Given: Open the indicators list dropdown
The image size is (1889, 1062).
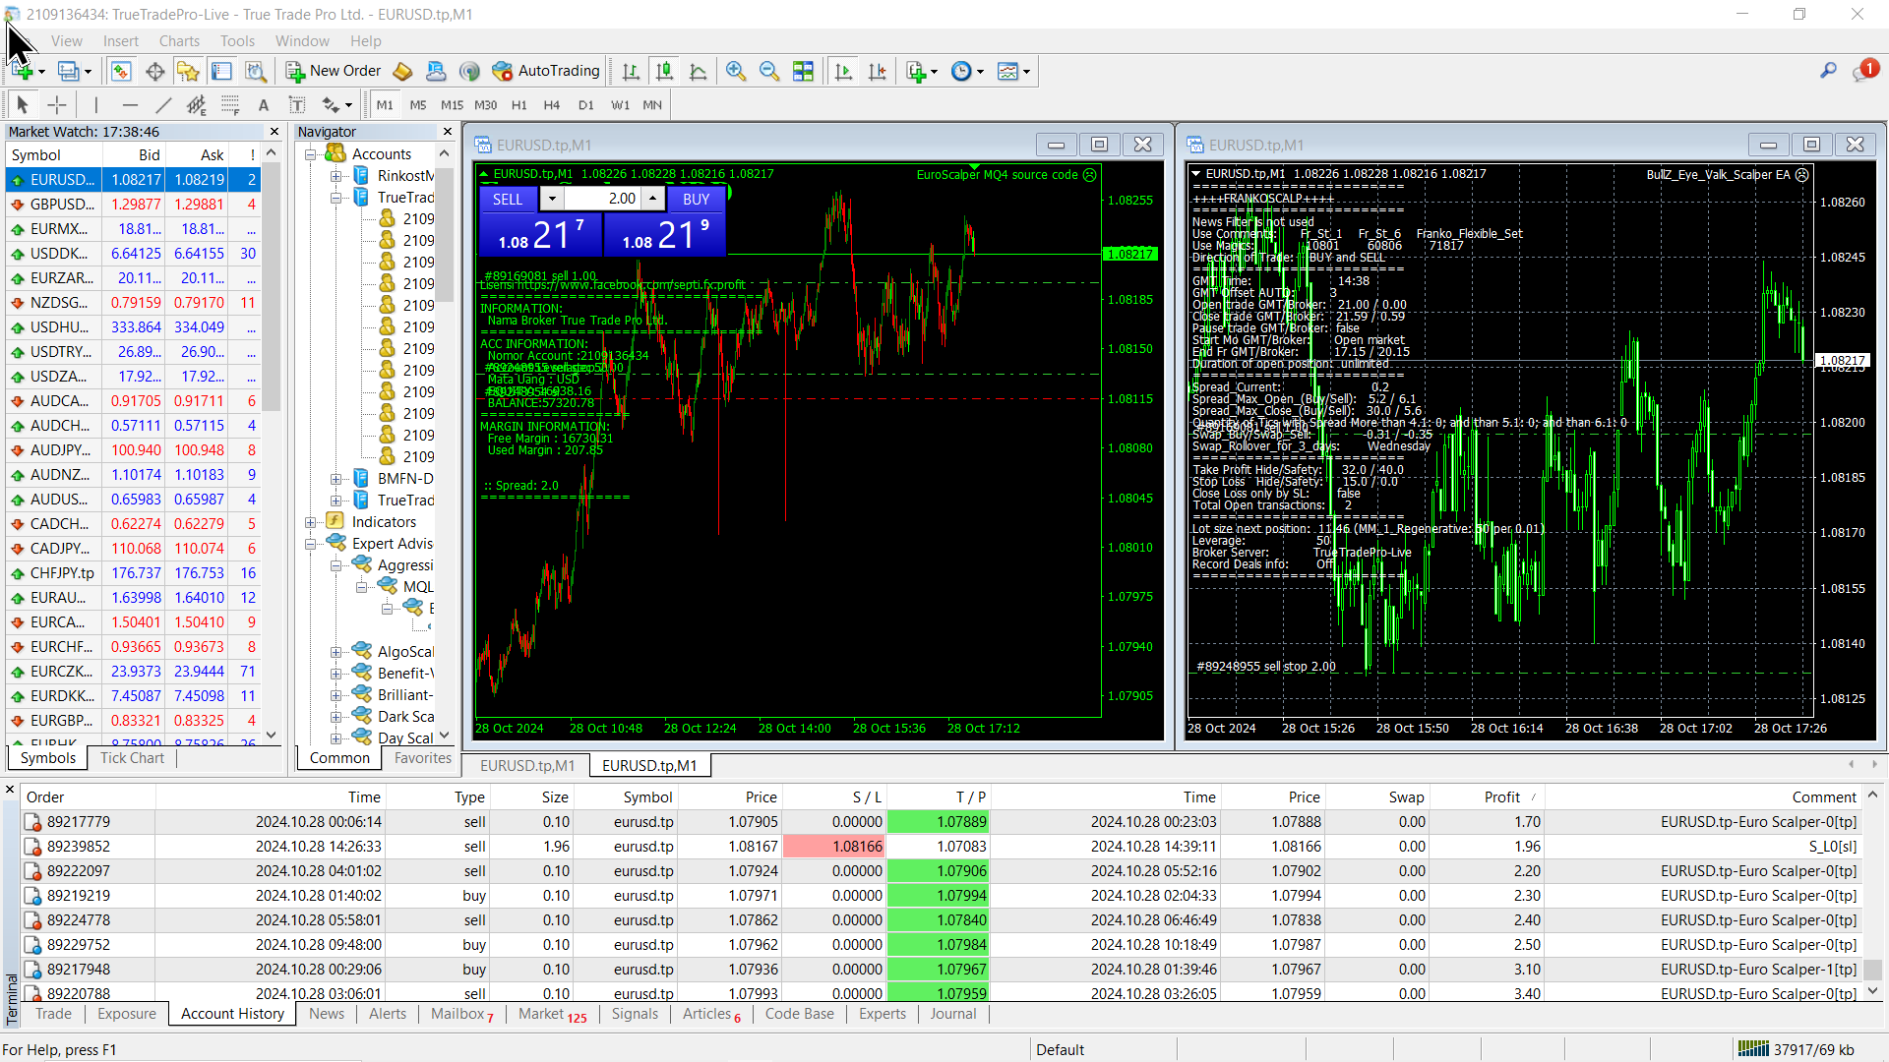Looking at the screenshot, I should [922, 71].
